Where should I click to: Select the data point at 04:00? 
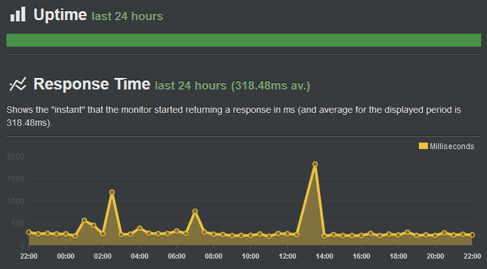pyautogui.click(x=140, y=228)
